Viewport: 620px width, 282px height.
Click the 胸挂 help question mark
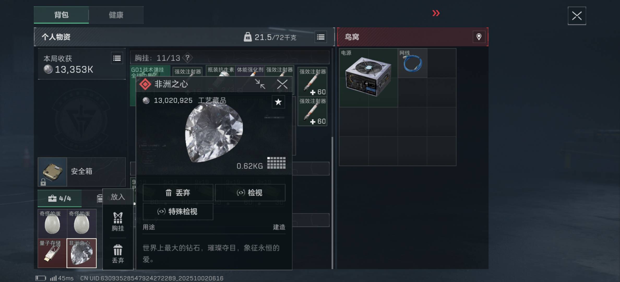click(187, 58)
